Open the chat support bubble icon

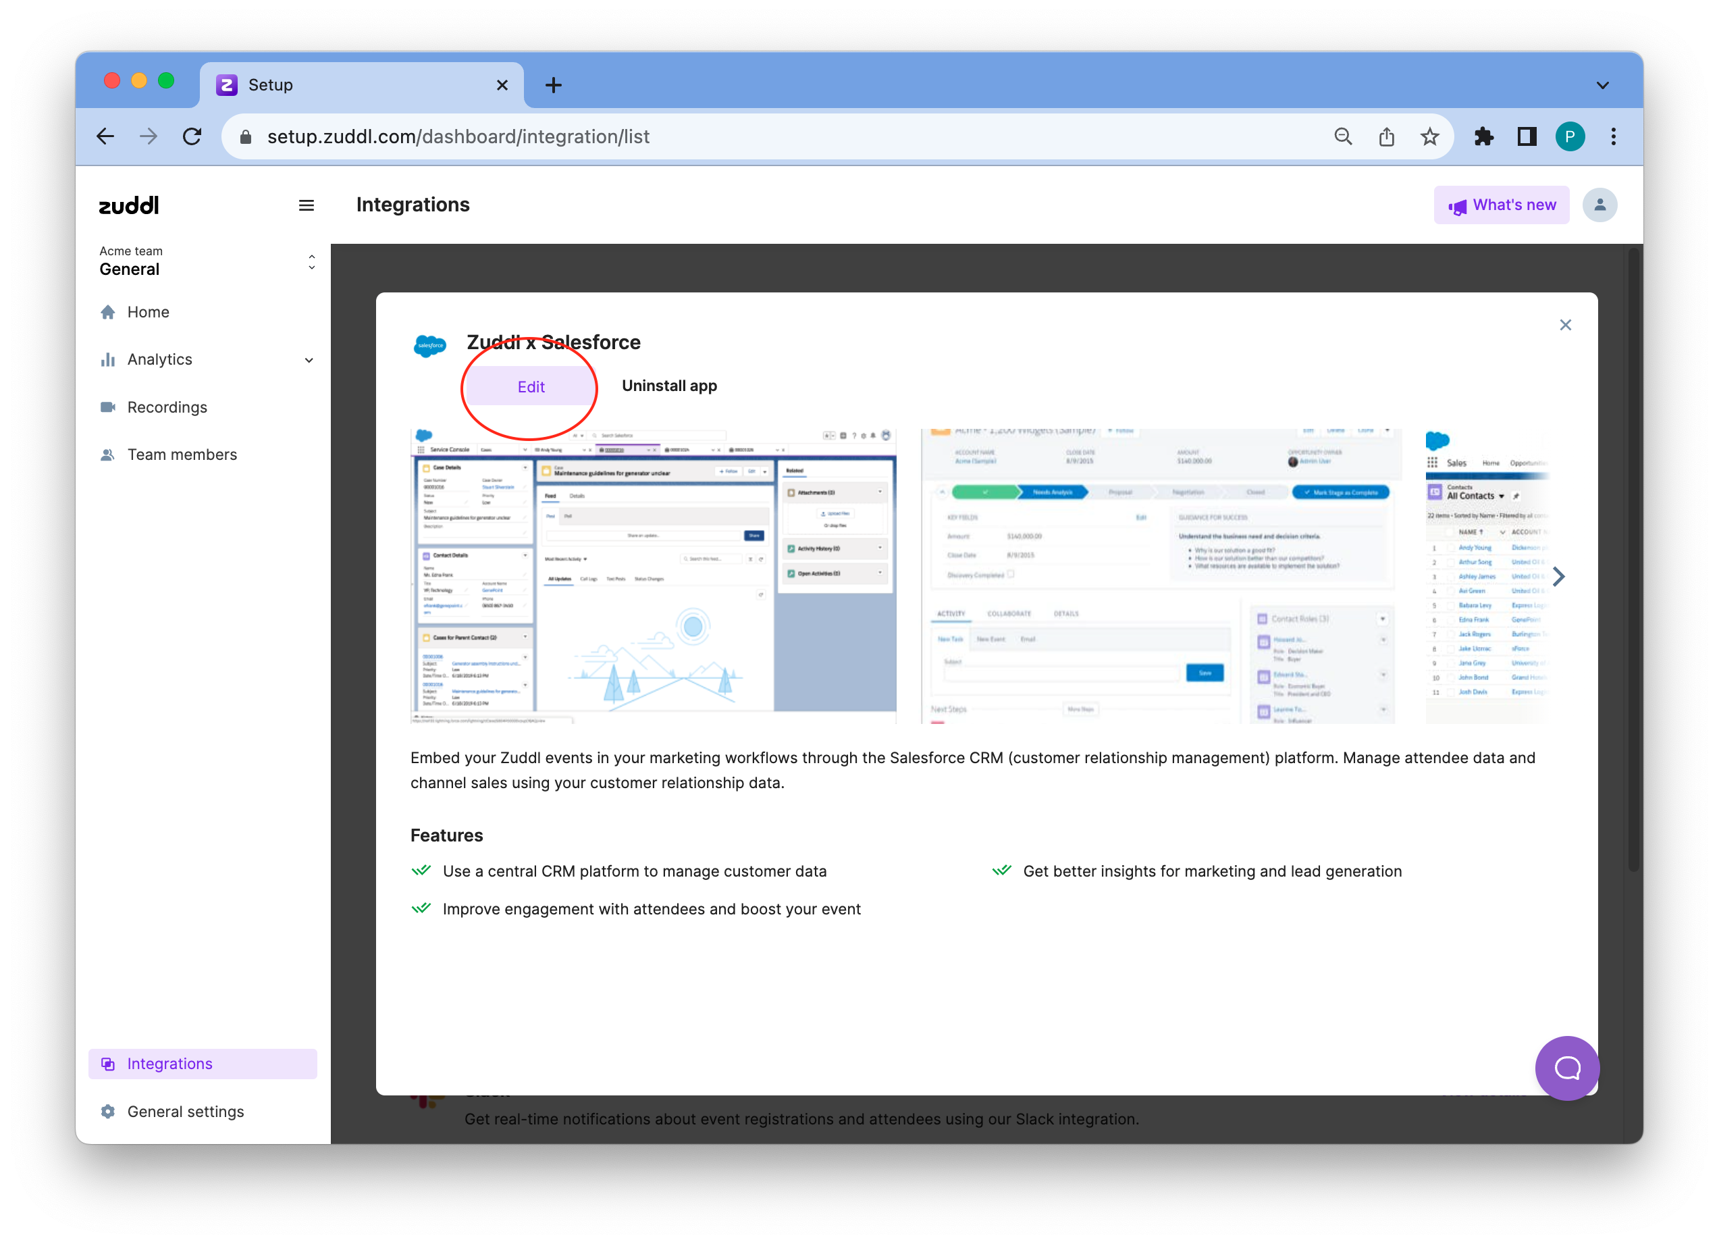pos(1566,1067)
